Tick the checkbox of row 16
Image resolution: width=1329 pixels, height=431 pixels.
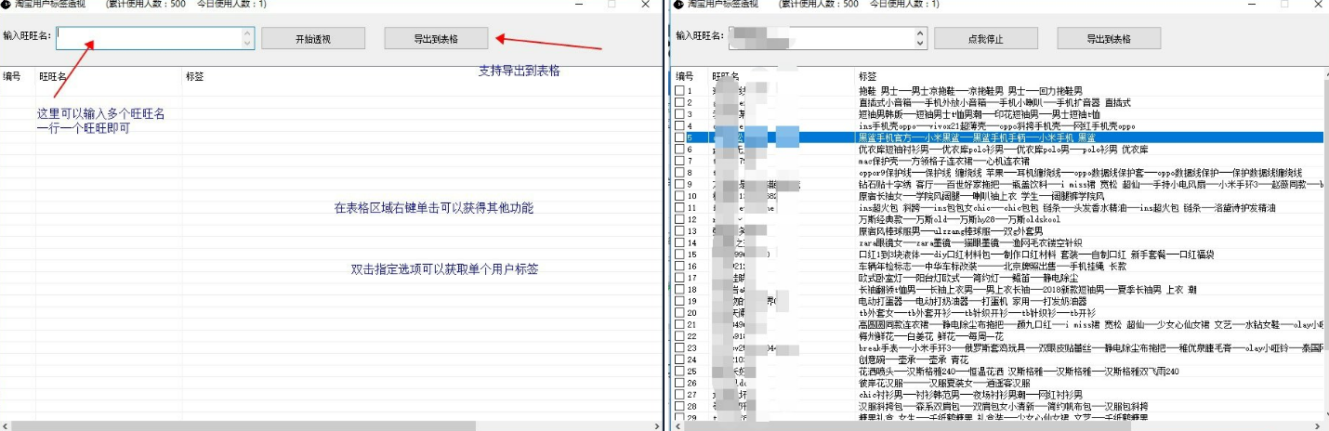point(680,266)
